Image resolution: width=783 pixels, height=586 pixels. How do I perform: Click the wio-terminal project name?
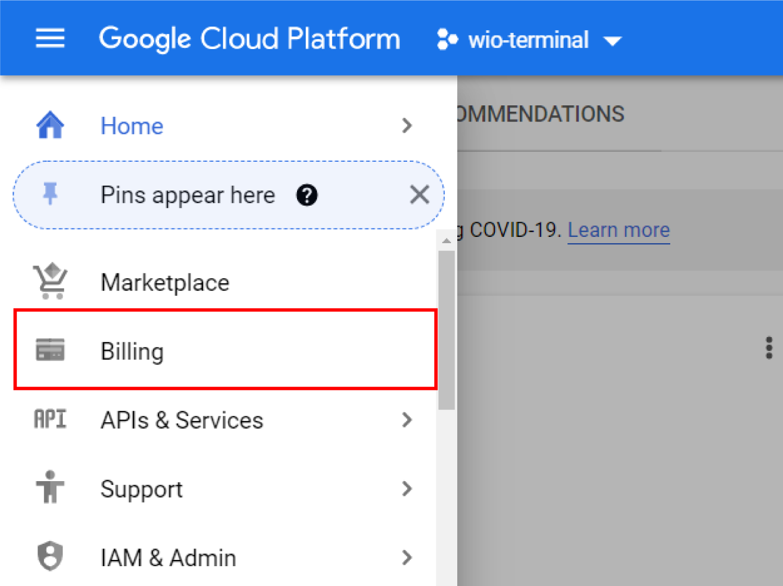(528, 40)
